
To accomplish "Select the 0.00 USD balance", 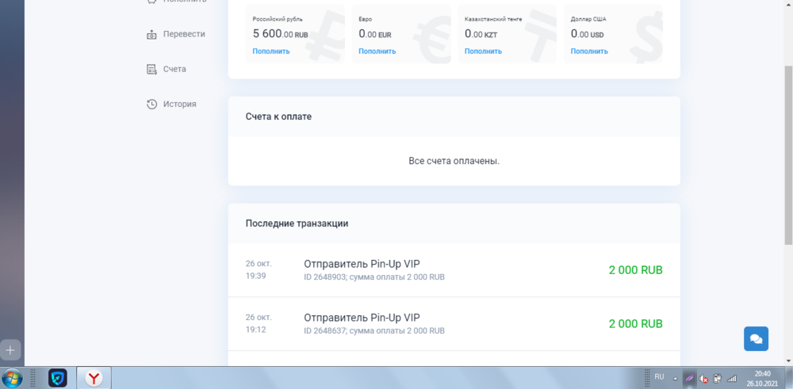I will 587,34.
